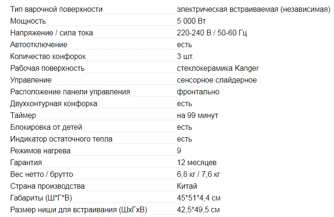
Task: Click the '12 месяцев' warranty value
Action: (x=197, y=162)
